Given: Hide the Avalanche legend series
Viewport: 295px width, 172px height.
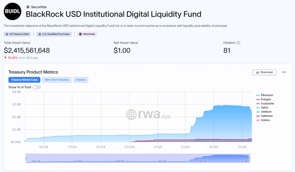Looking at the screenshot, I should (267, 103).
